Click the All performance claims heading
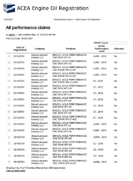Screen dimensions: 133x181 (x=28, y=28)
